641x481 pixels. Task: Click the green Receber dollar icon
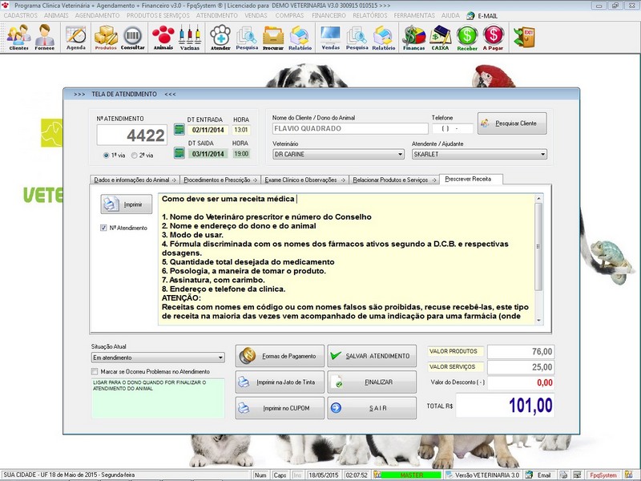pos(467,37)
